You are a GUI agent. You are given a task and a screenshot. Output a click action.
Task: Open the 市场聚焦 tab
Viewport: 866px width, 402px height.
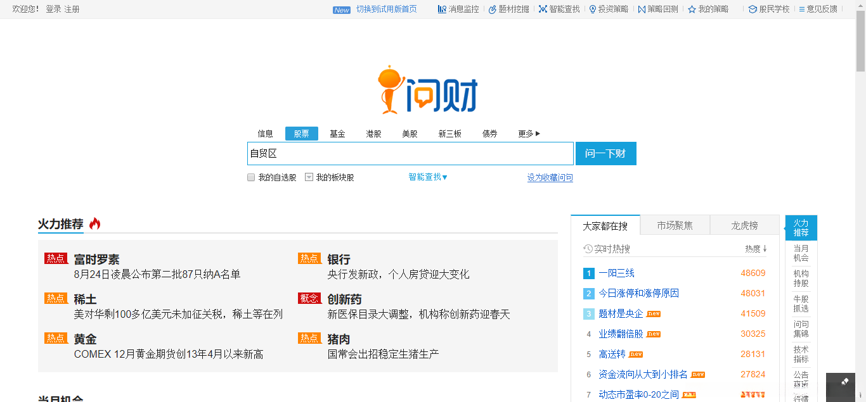point(675,225)
